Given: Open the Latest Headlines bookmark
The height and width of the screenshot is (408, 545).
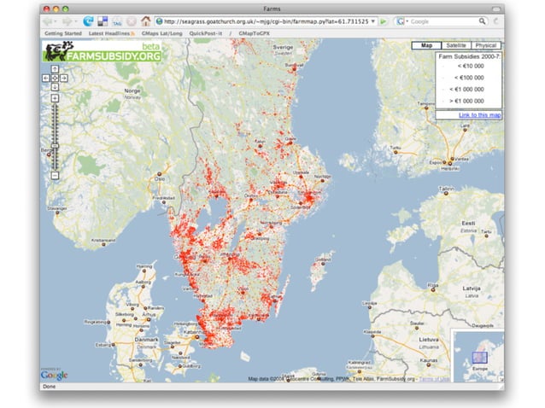Looking at the screenshot, I should [x=110, y=32].
